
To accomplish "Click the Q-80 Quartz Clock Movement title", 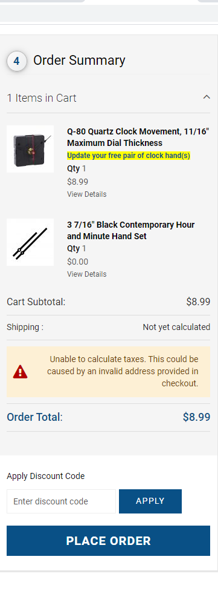I will (138, 137).
